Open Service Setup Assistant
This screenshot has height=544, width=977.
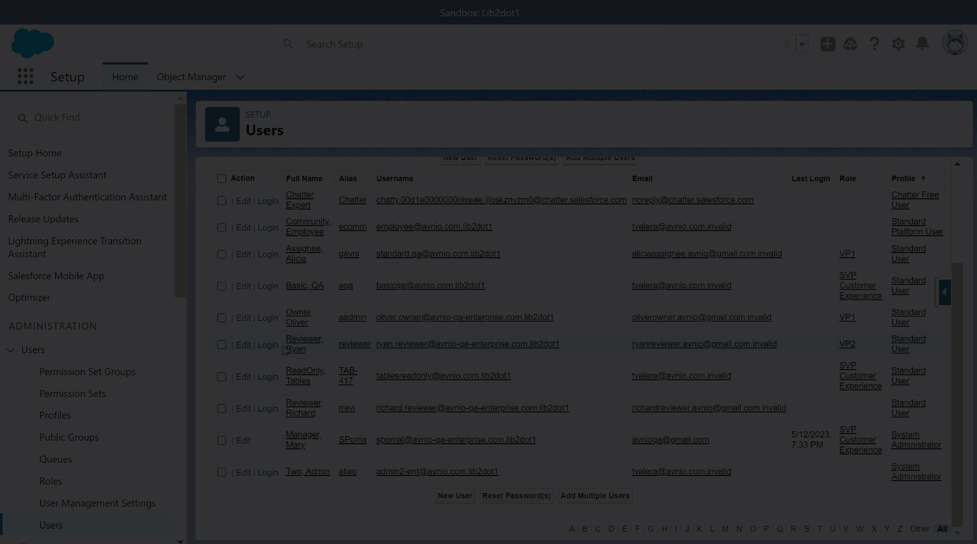pyautogui.click(x=57, y=175)
